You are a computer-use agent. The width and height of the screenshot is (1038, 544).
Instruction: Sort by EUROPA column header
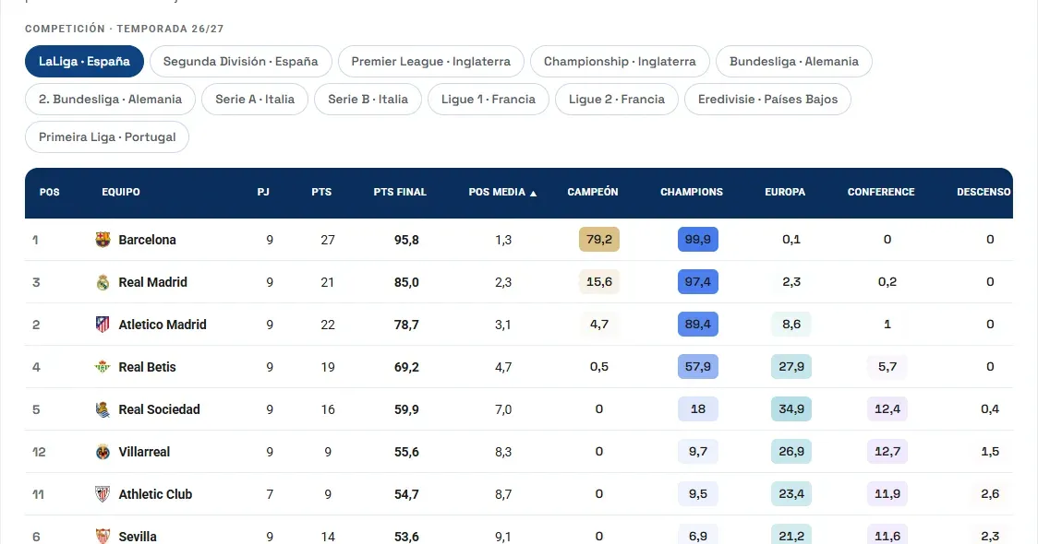pyautogui.click(x=785, y=192)
